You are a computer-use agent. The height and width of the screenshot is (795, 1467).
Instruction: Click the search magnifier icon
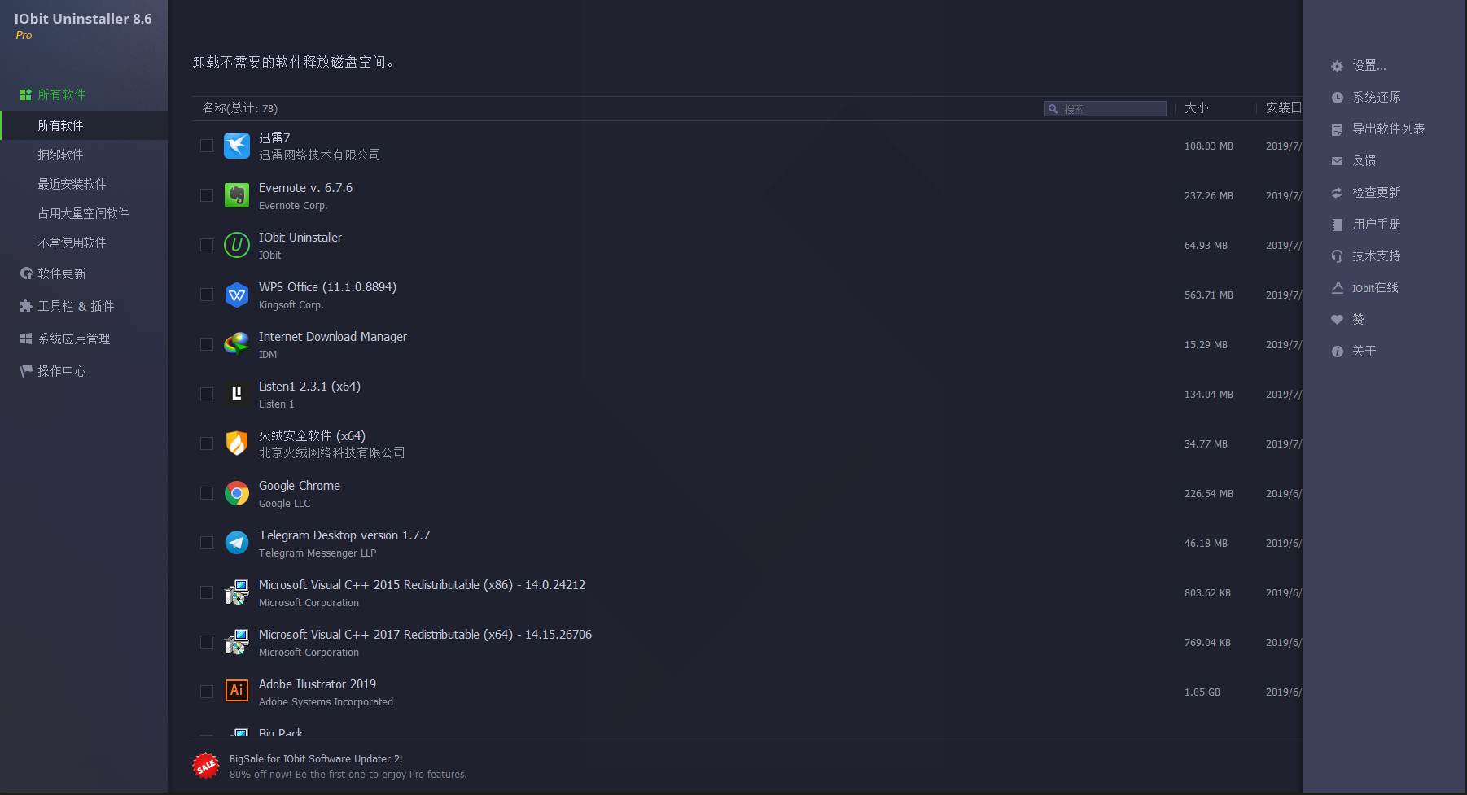(1053, 108)
